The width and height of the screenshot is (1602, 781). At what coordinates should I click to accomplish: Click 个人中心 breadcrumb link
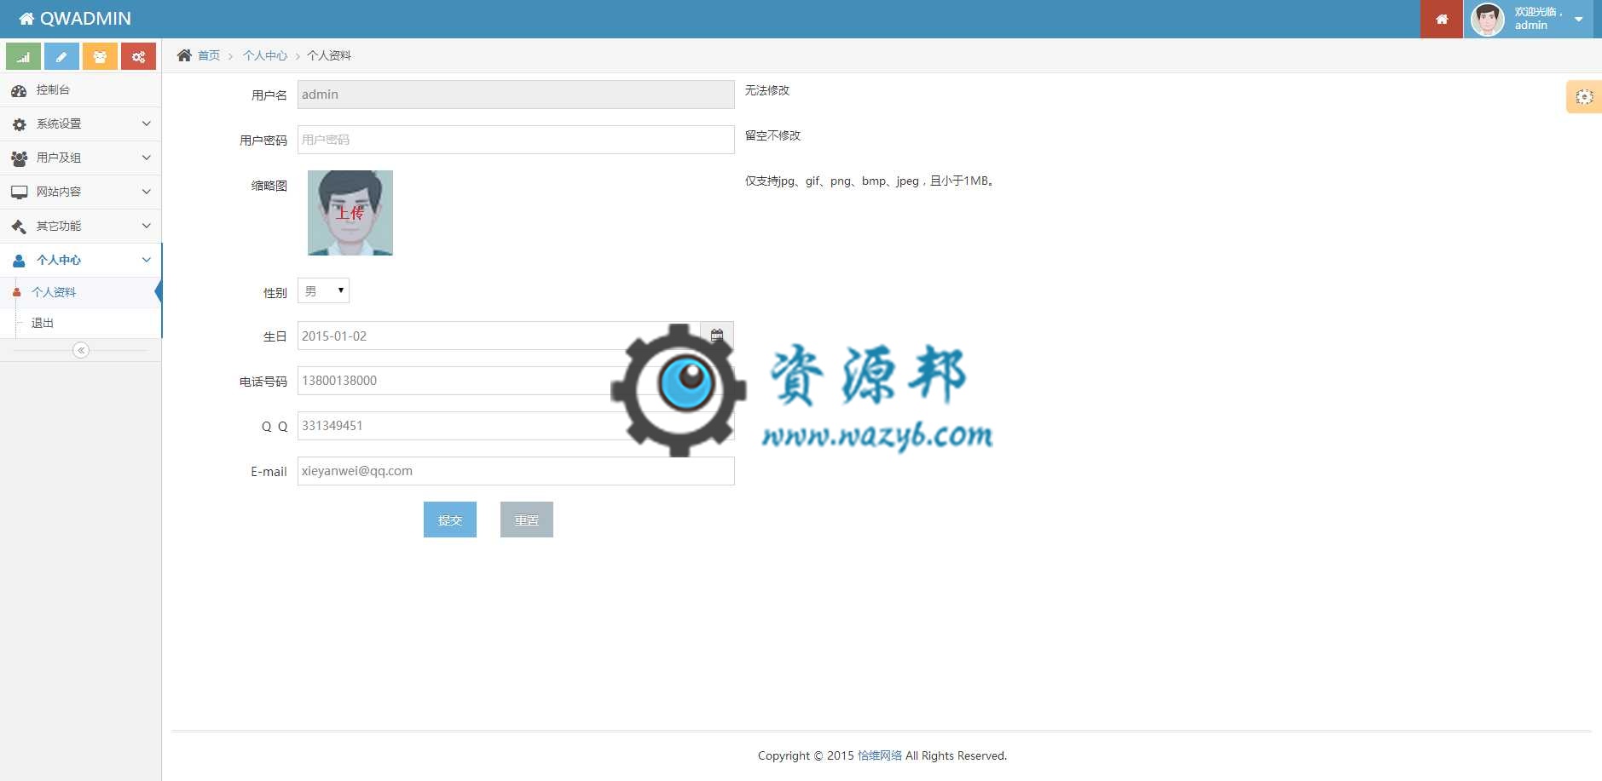(265, 55)
